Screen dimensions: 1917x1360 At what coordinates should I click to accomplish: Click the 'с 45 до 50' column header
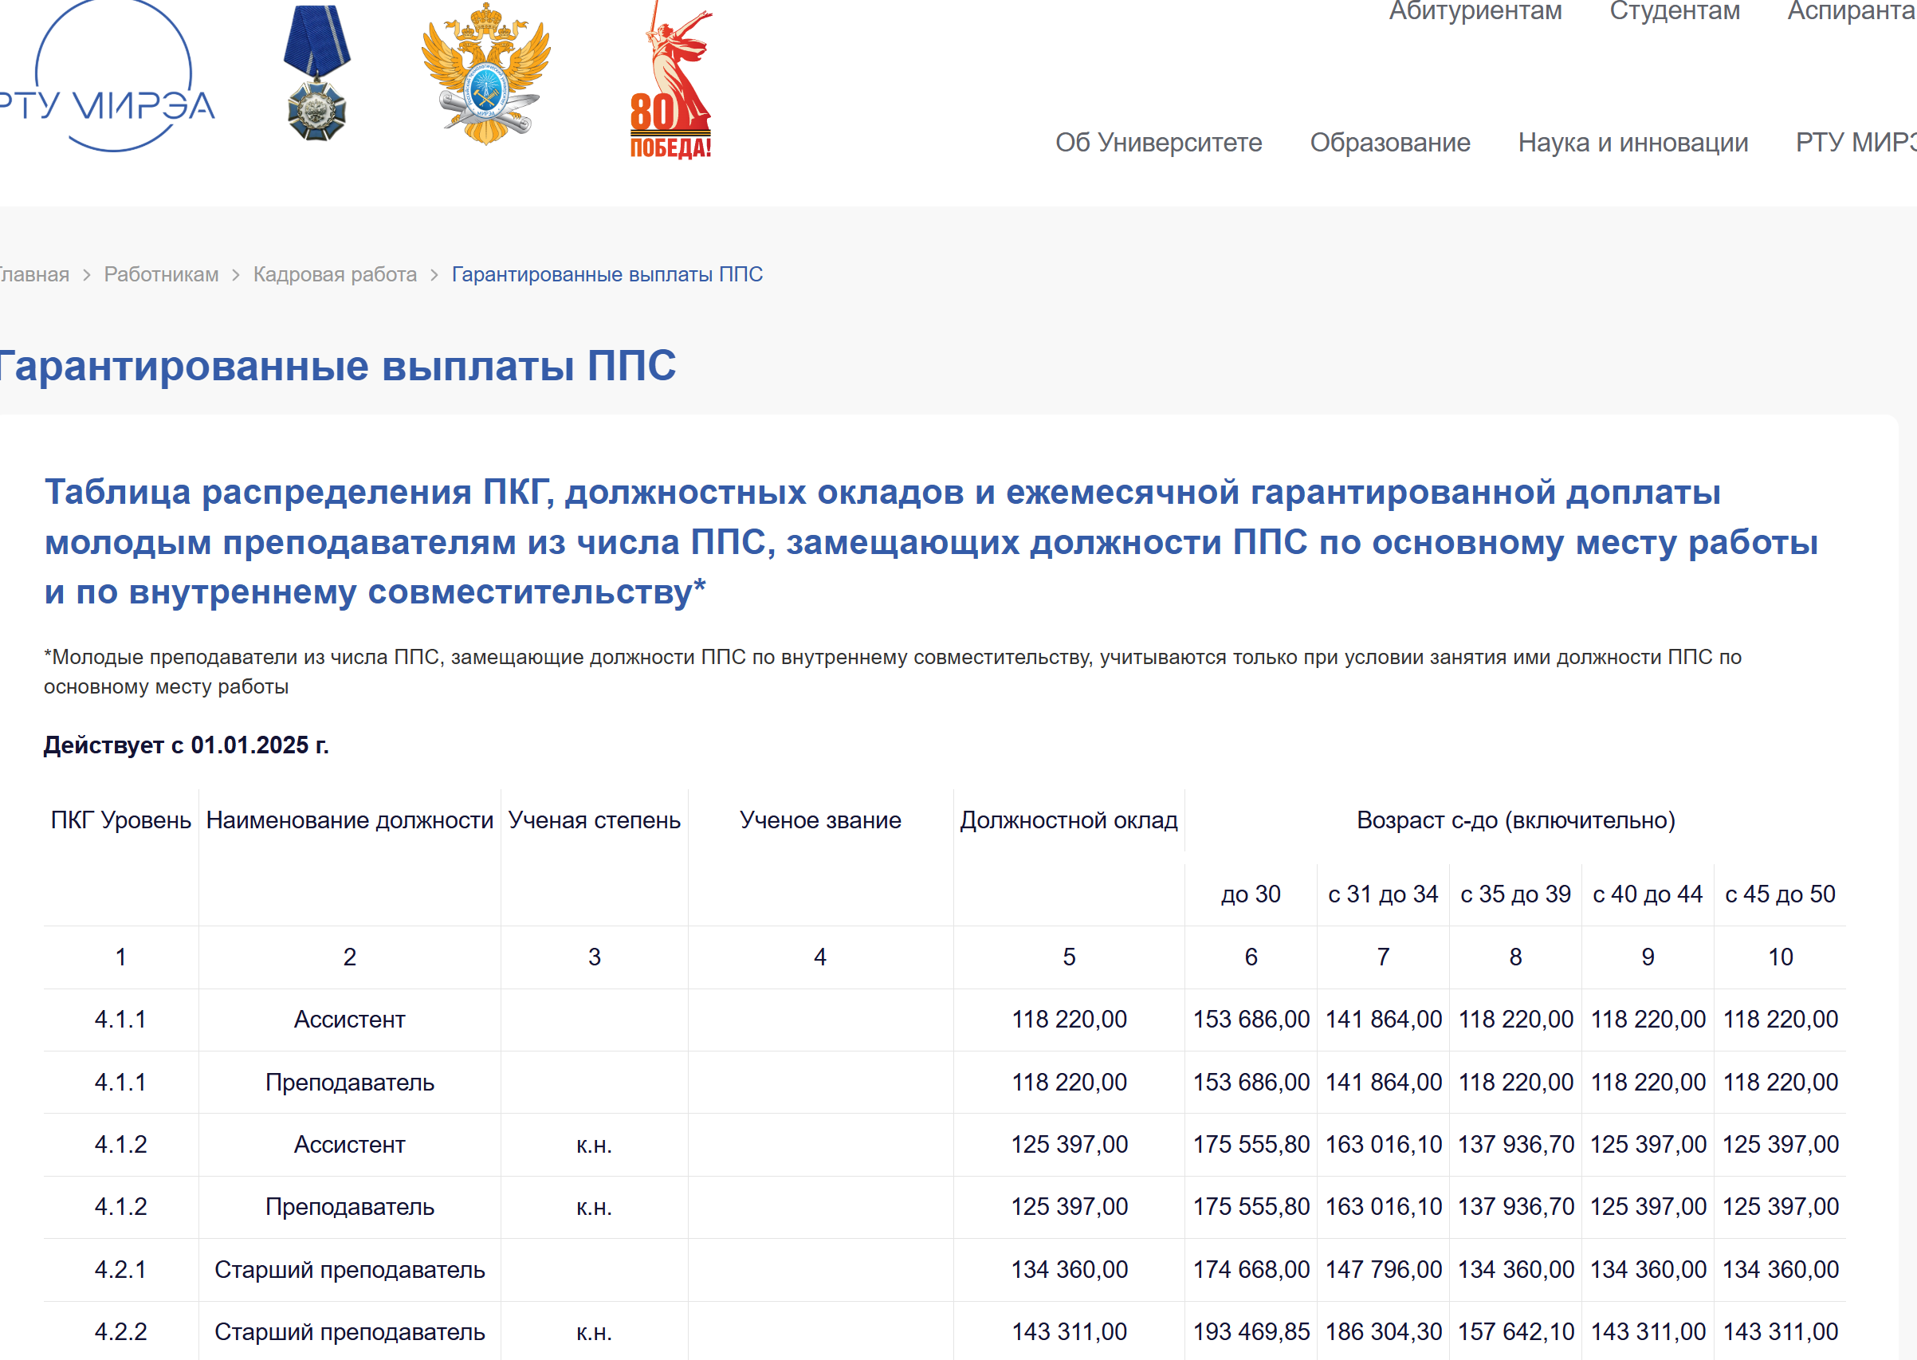coord(1780,894)
